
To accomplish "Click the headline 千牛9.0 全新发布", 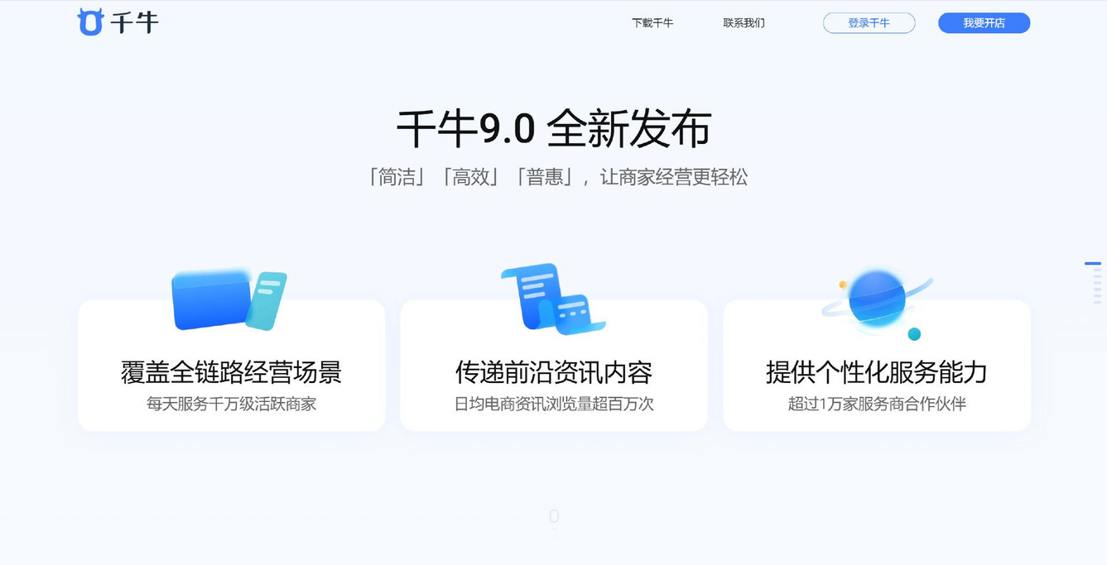I will tap(553, 128).
